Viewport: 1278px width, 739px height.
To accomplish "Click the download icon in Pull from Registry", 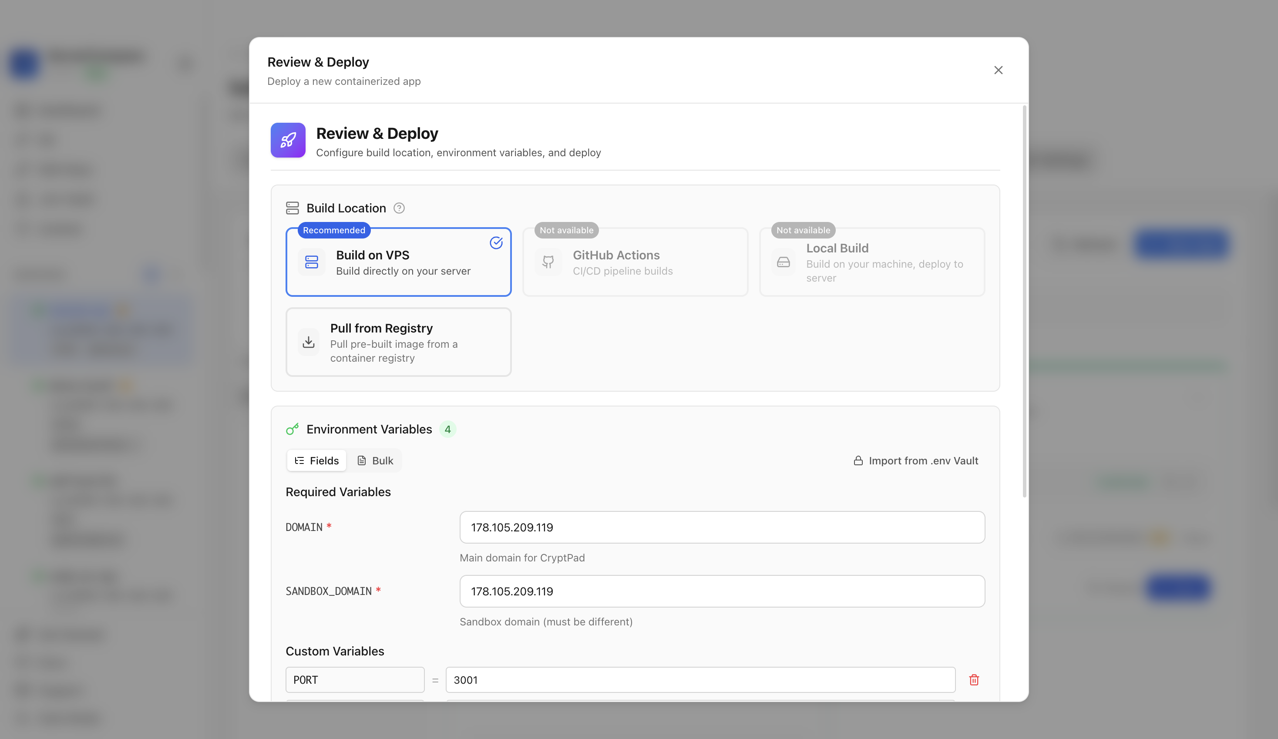I will click(x=308, y=343).
